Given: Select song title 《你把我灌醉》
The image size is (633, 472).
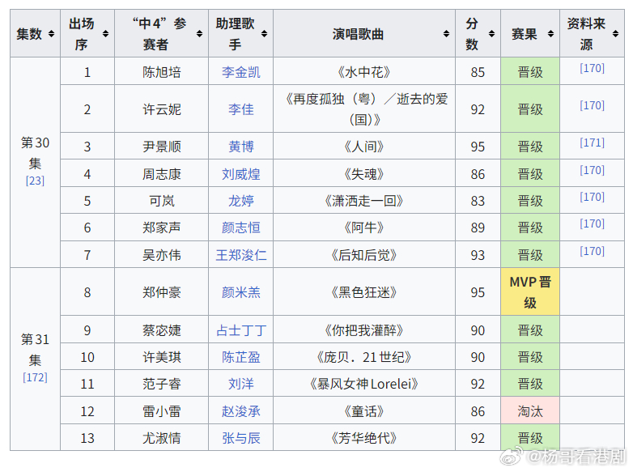Looking at the screenshot, I should click(x=364, y=330).
